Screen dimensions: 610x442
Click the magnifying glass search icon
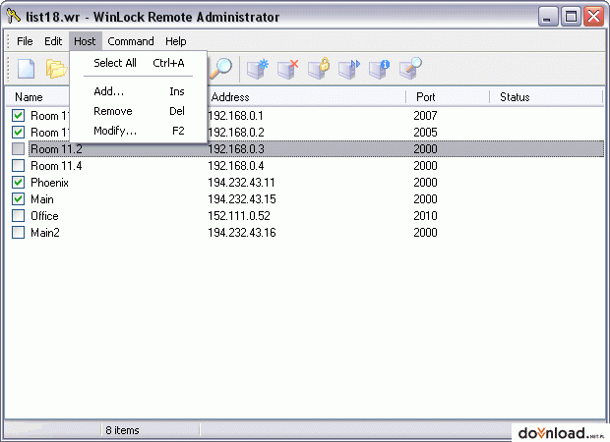point(221,68)
